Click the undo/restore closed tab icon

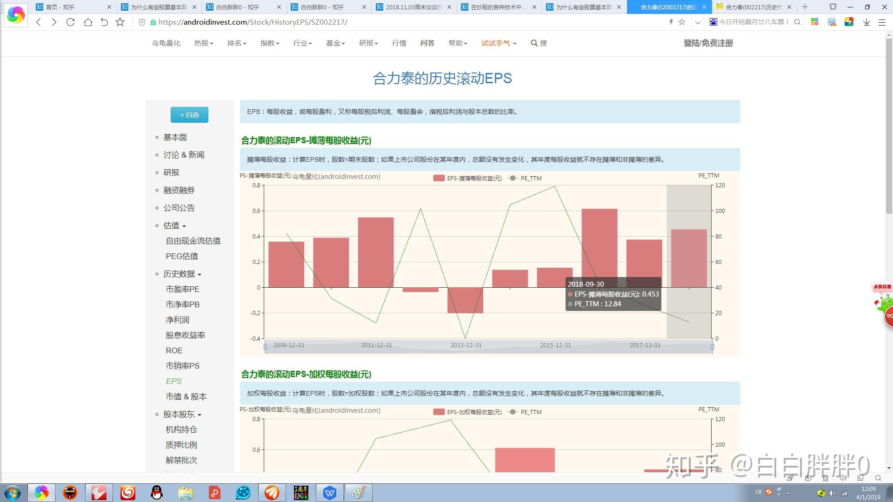point(104,22)
